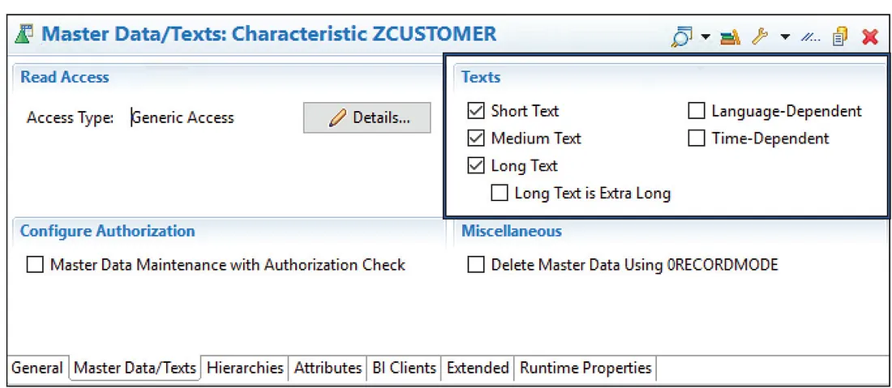
Task: Click the wrench tool icon
Action: point(760,36)
